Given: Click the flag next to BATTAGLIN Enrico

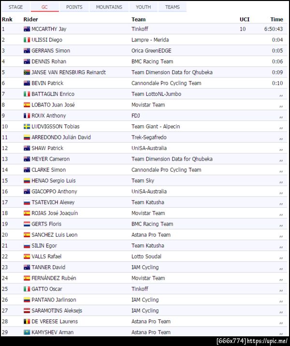Looking at the screenshot, I should pos(27,94).
